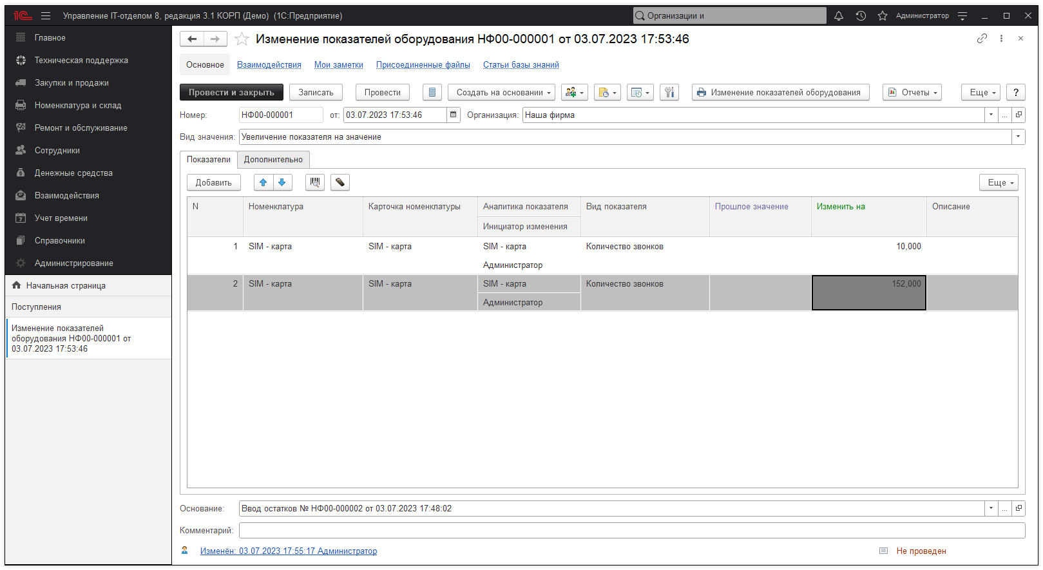Image resolution: width=1043 pixels, height=570 pixels.
Task: Open the document movements report icon
Action: pos(432,92)
